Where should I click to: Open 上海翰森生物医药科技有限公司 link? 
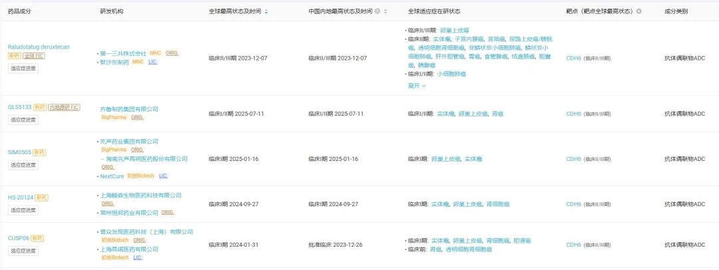[140, 196]
